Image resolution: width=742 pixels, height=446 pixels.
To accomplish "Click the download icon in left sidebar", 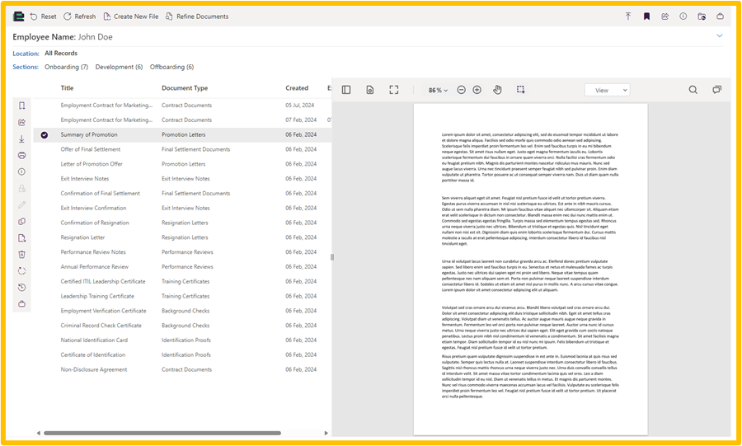I will [x=22, y=139].
